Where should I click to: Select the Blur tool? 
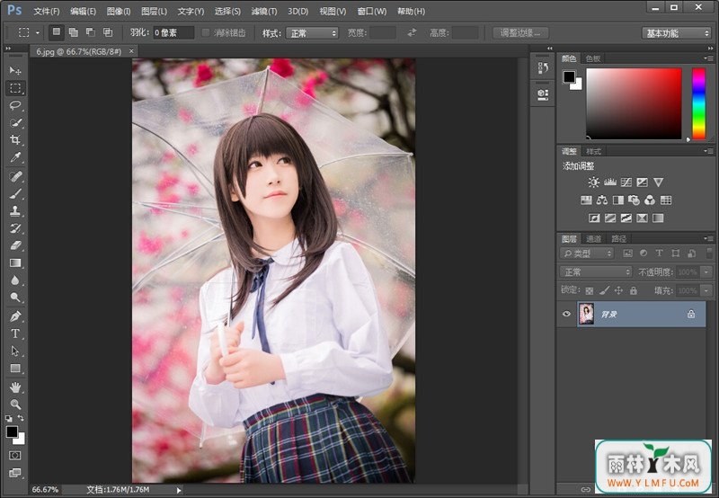(15, 280)
